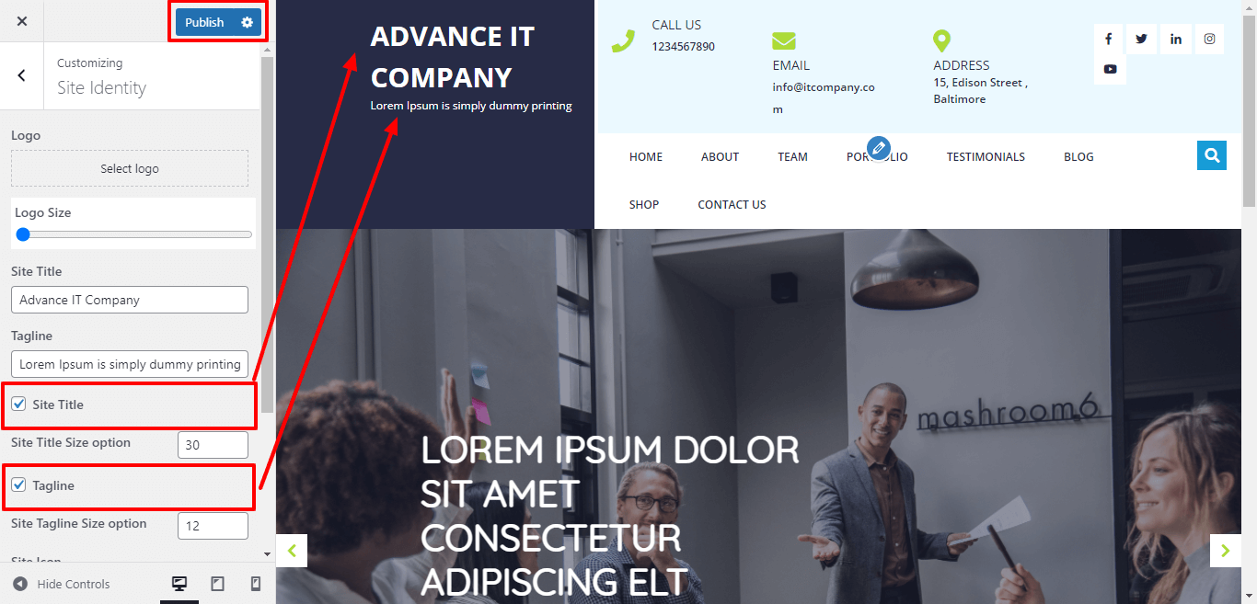
Task: Toggle the Tagline checkbox
Action: coord(18,484)
